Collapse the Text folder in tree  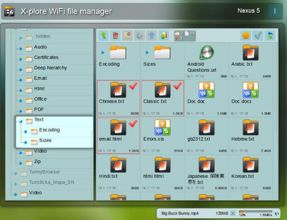tap(21, 121)
